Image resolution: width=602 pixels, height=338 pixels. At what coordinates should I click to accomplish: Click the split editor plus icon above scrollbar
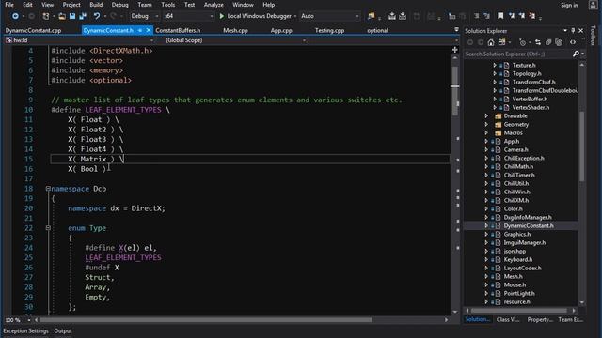[455, 50]
